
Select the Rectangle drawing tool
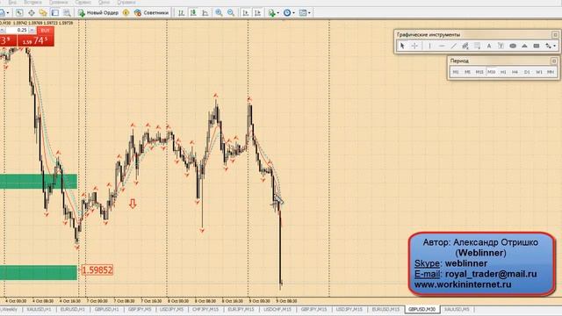click(537, 46)
